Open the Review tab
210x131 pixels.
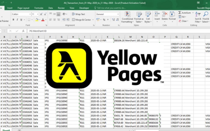[61, 8]
